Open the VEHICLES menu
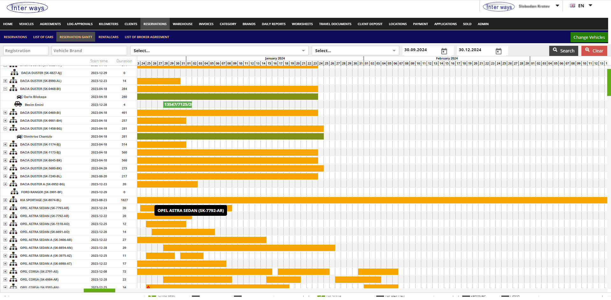611x300 pixels. click(x=26, y=24)
